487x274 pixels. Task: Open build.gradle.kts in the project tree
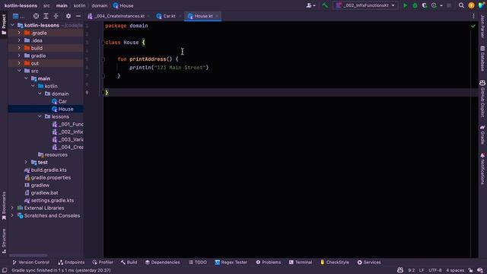pos(49,170)
